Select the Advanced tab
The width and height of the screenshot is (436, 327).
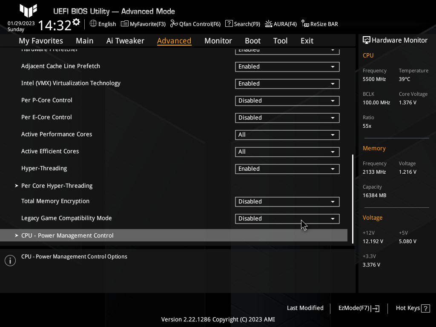tap(174, 41)
